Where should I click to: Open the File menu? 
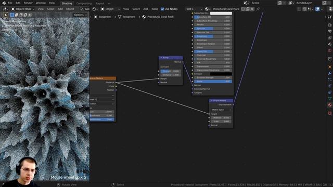[x=10, y=3]
